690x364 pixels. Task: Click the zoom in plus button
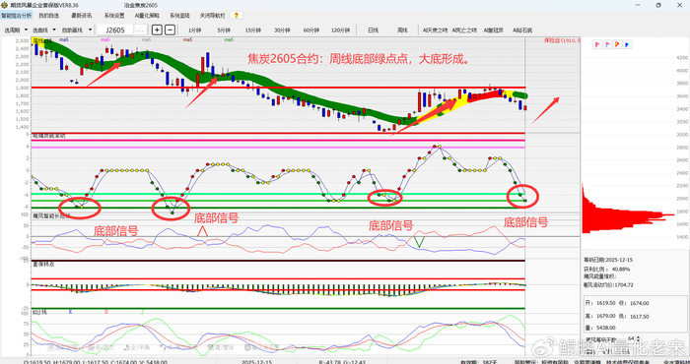click(x=157, y=30)
